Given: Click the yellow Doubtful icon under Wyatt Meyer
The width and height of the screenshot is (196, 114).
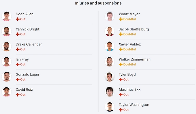Looking at the screenshot, I should 121,19.
